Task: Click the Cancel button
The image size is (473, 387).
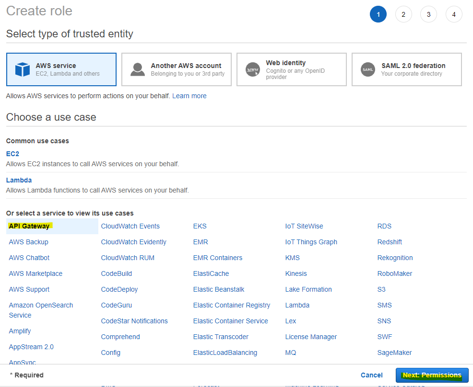Action: click(371, 375)
